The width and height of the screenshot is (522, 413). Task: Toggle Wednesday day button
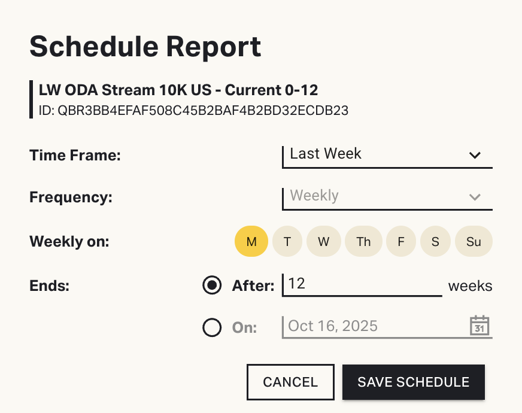pos(324,242)
